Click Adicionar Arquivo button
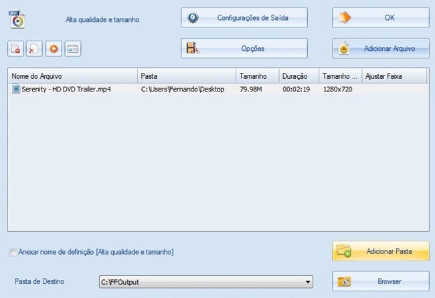Image resolution: width=435 pixels, height=298 pixels. click(381, 49)
